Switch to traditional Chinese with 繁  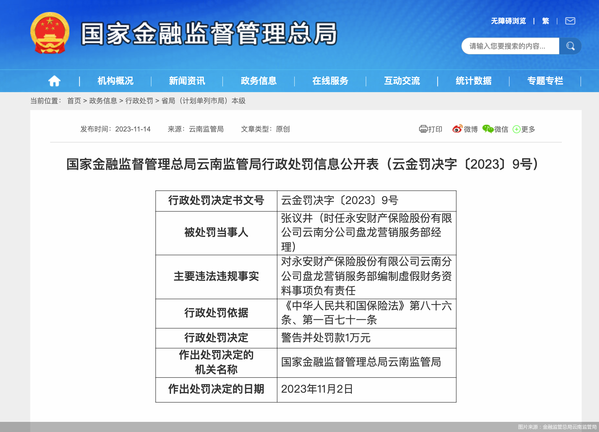545,21
